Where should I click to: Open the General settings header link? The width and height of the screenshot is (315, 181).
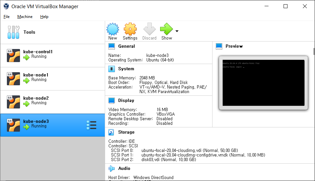tap(126, 46)
